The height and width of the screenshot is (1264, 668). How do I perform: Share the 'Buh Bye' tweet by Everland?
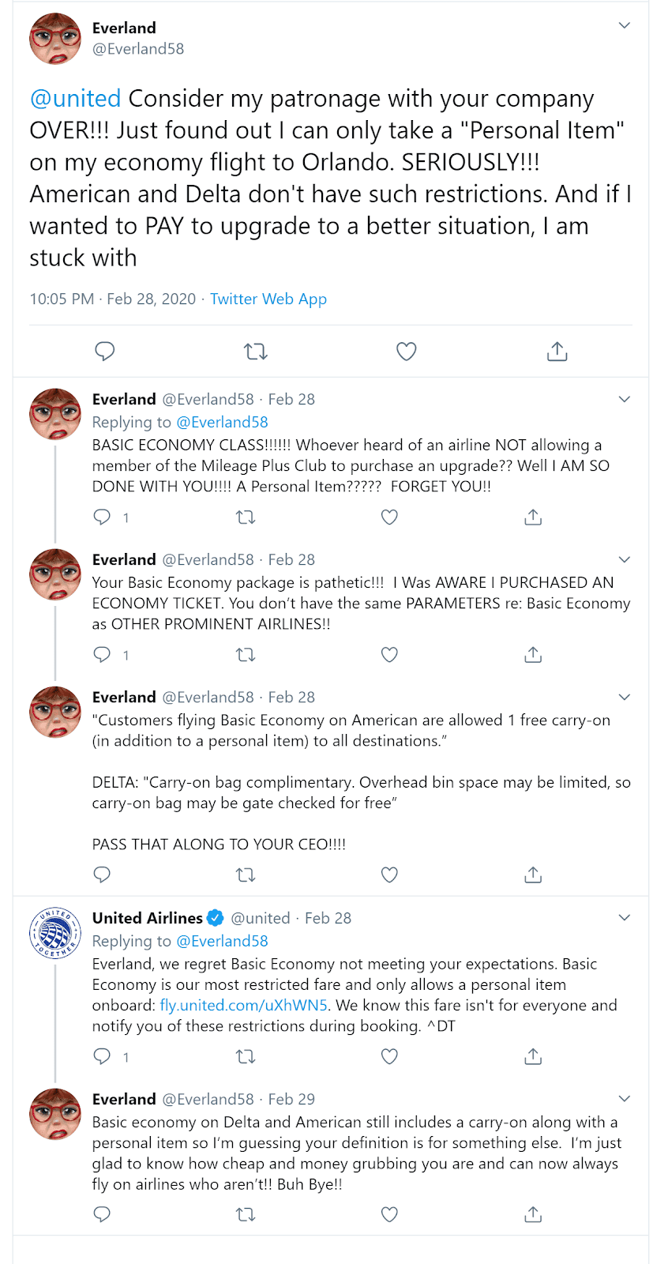(533, 1214)
